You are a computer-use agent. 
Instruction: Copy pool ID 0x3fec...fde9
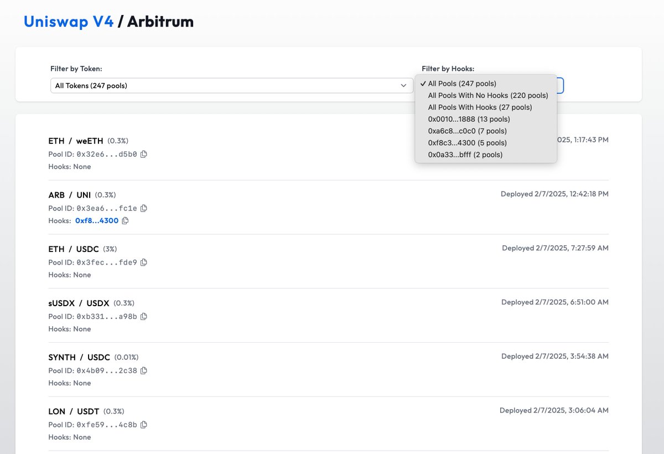click(144, 262)
